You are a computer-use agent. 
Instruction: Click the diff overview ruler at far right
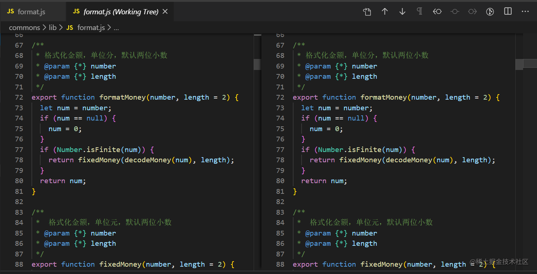530,64
